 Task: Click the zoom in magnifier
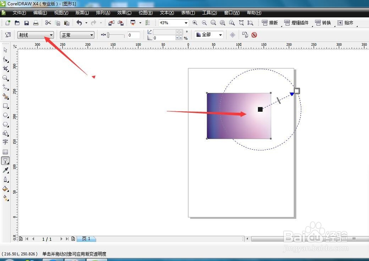pos(195,22)
